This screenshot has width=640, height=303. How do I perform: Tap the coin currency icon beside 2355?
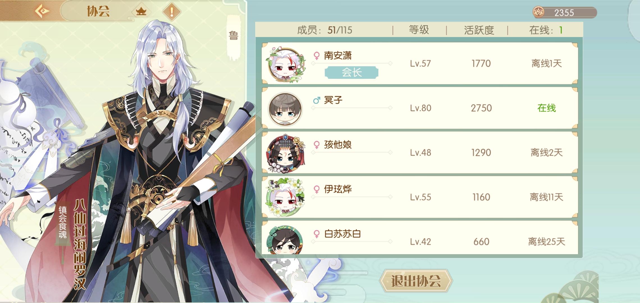[539, 12]
